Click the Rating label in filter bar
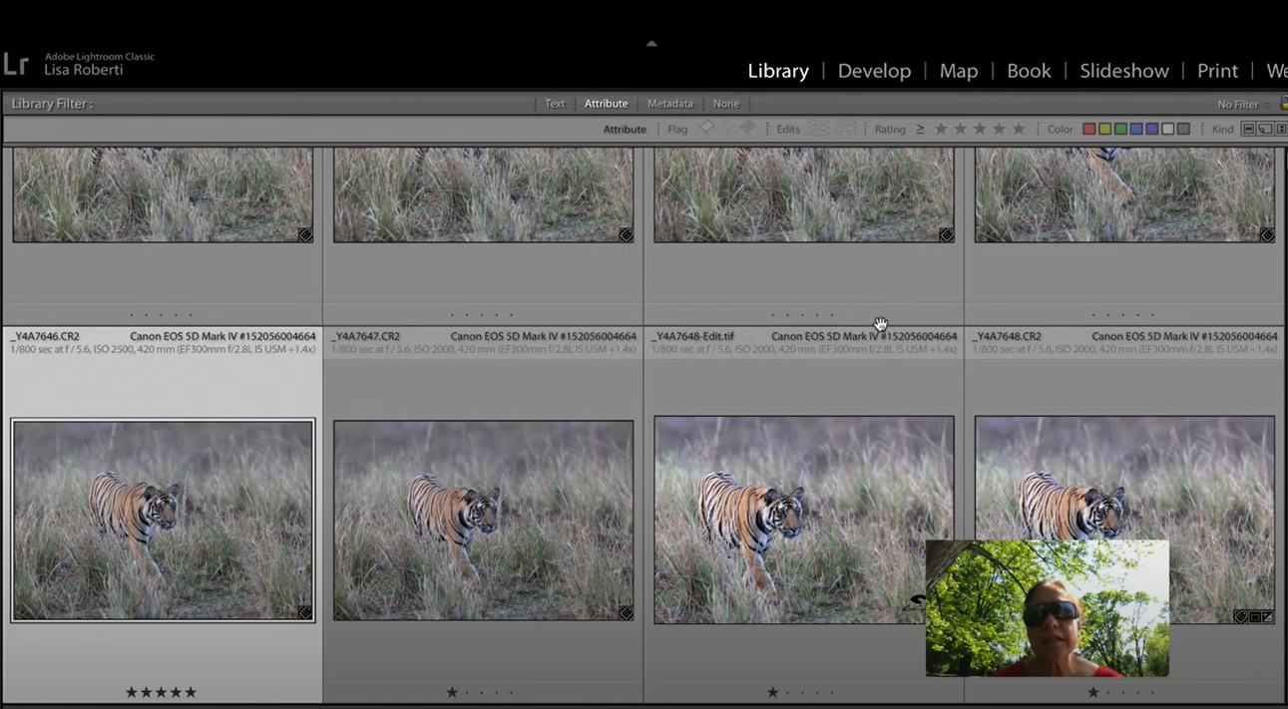 click(x=890, y=130)
